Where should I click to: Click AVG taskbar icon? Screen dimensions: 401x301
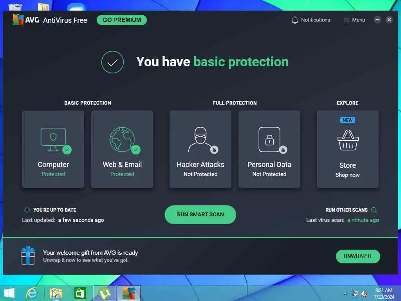click(x=129, y=293)
